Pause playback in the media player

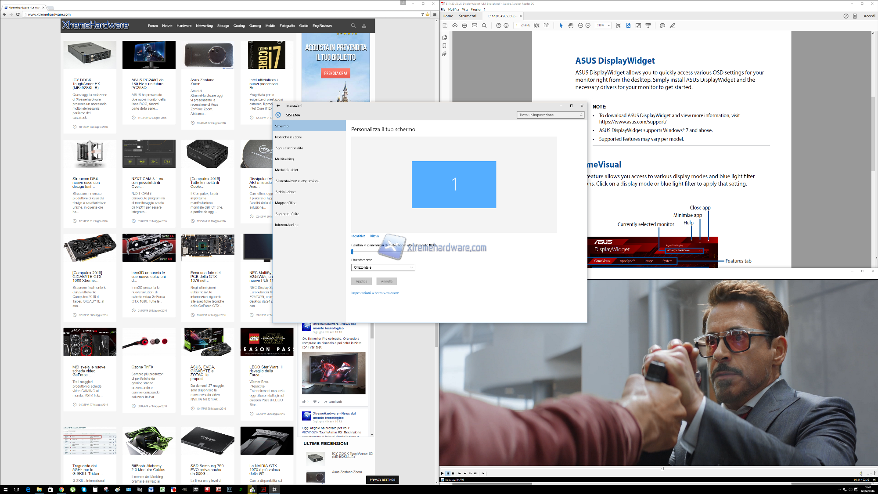(x=447, y=473)
